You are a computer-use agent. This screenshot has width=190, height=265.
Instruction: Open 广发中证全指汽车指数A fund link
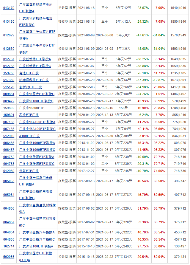click(37, 233)
